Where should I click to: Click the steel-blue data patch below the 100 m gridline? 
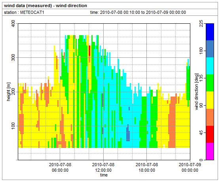[128, 133]
